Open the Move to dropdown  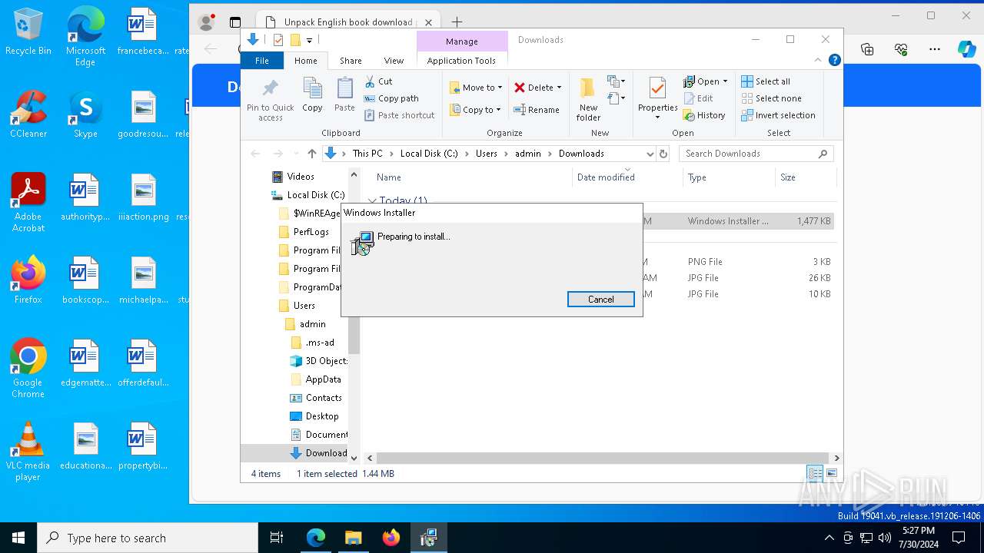(476, 88)
